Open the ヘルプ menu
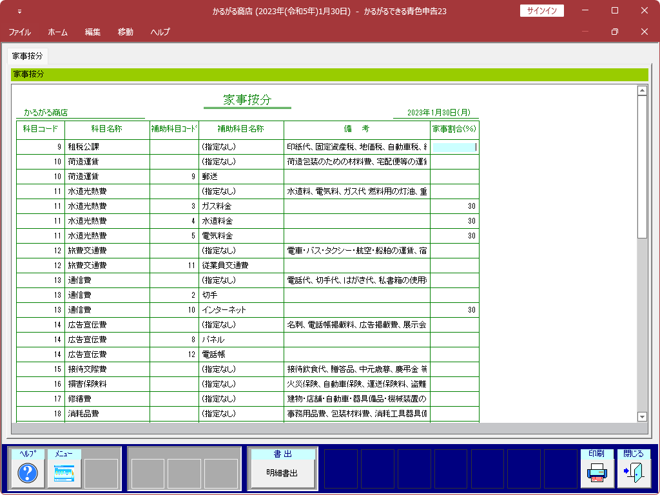 [160, 32]
